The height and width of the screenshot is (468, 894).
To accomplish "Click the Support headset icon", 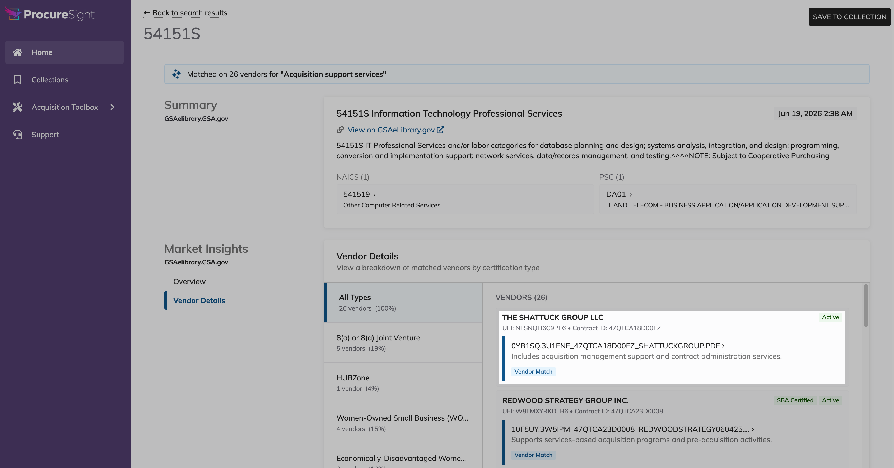I will 17,135.
